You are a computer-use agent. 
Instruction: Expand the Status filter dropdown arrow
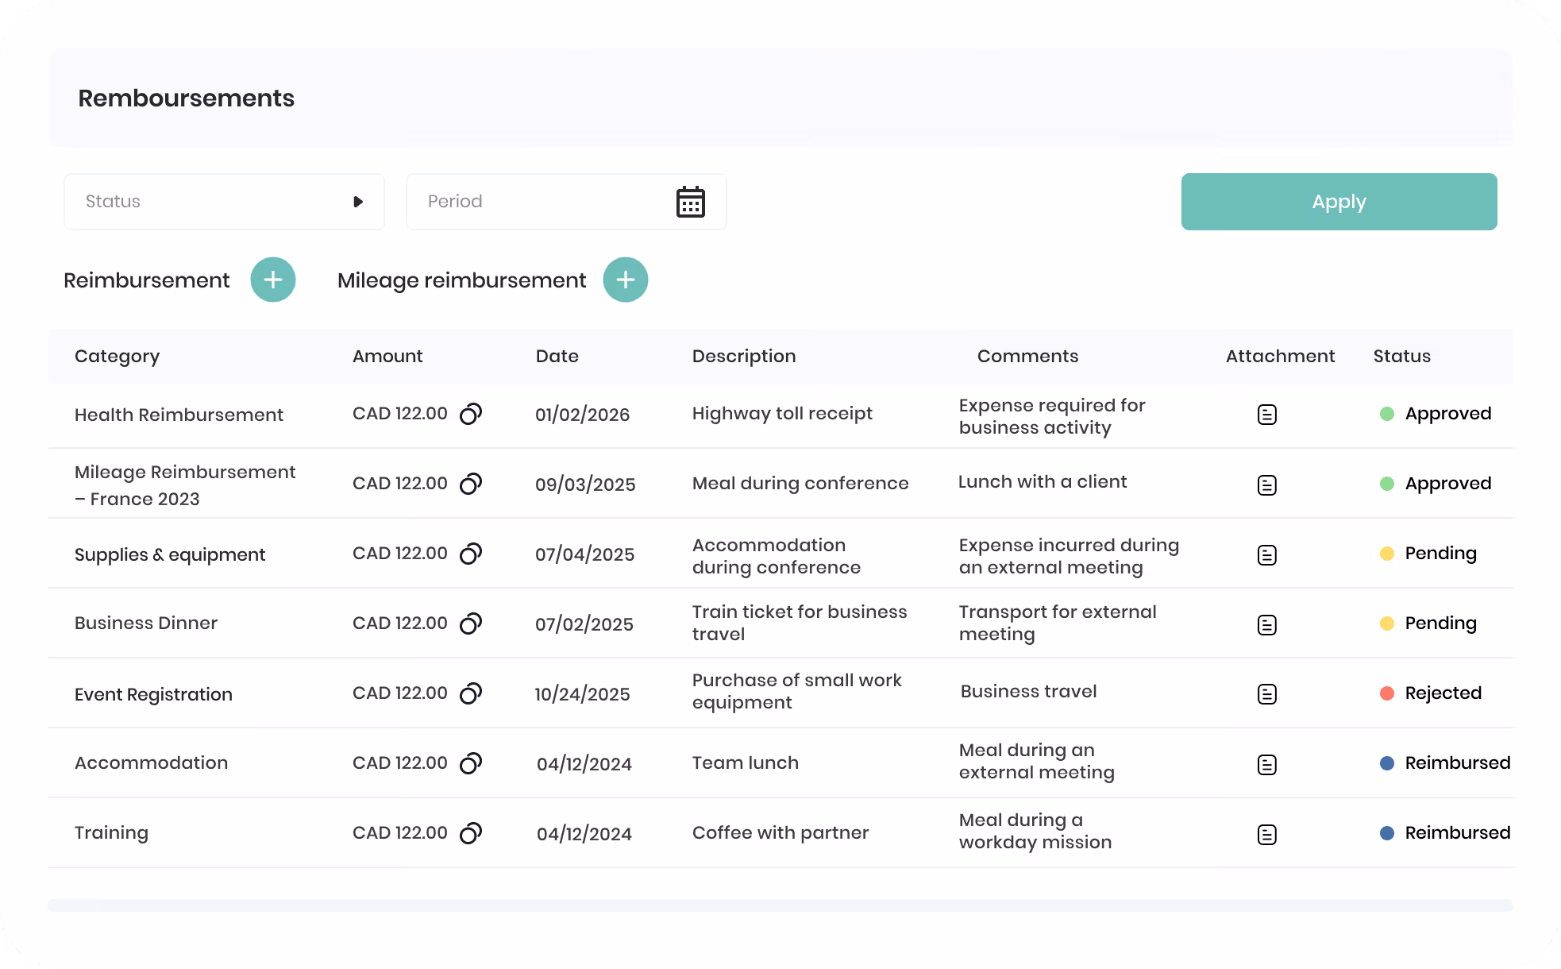tap(358, 202)
